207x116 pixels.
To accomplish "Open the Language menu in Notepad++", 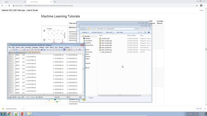I will 35,47.
